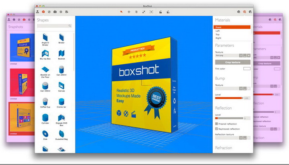Click the Shapes search field

tap(54, 26)
